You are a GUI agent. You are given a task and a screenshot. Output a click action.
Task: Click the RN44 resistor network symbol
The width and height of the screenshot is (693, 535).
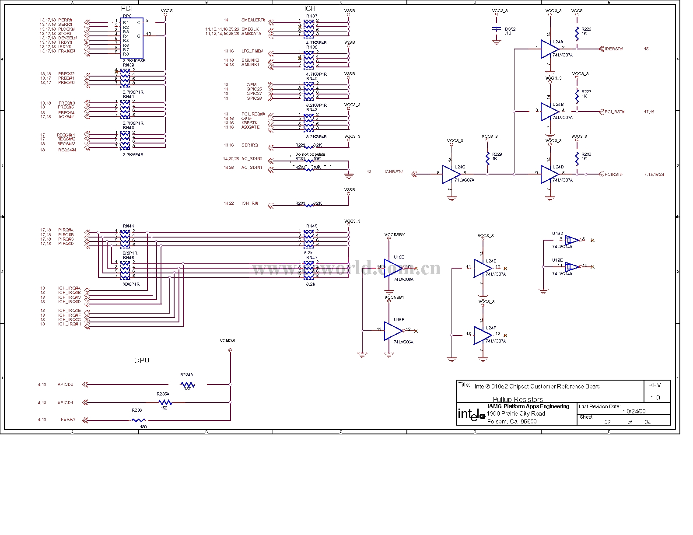[x=125, y=237]
